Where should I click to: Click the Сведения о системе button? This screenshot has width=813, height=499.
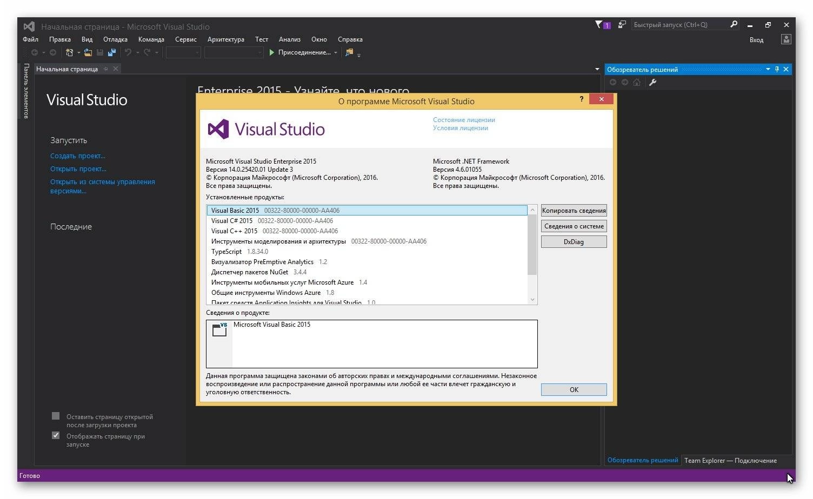click(574, 226)
